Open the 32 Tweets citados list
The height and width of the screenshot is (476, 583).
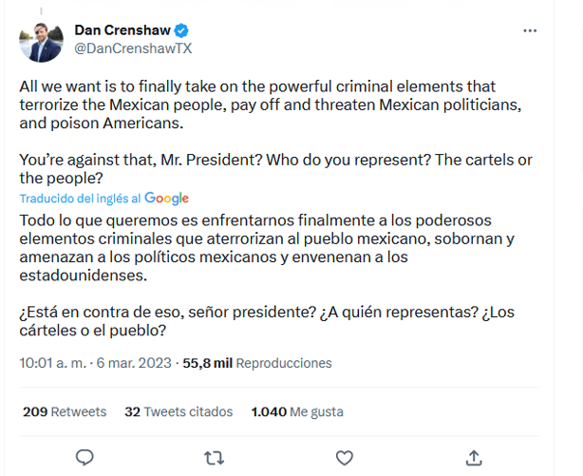[179, 412]
